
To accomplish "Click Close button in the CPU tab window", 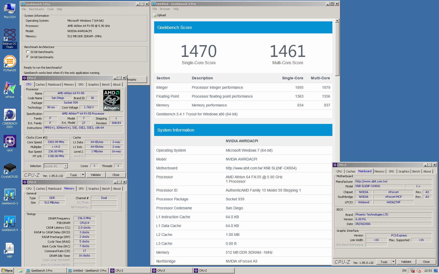I will [x=116, y=175].
